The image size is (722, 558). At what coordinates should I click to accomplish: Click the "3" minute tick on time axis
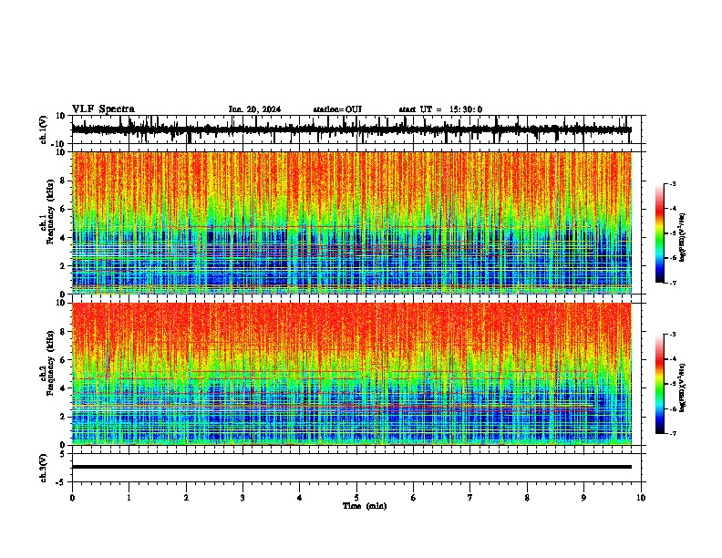pos(242,498)
